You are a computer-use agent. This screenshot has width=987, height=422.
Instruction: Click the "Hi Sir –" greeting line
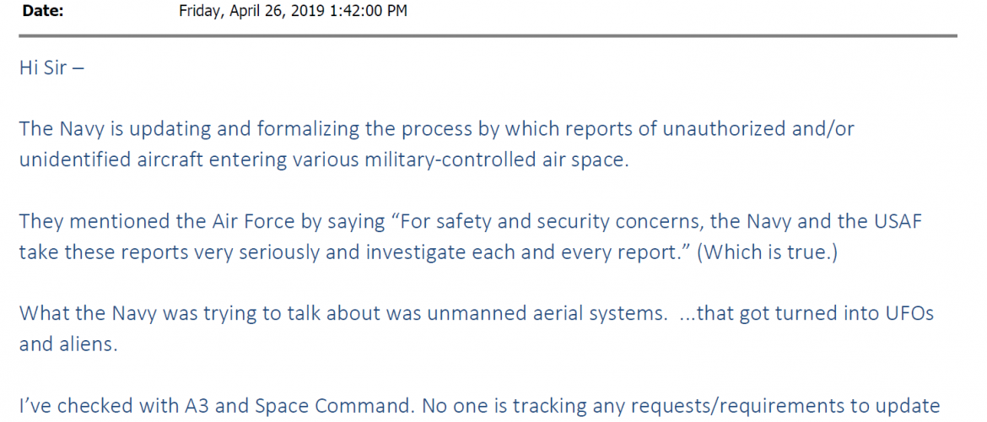[51, 68]
